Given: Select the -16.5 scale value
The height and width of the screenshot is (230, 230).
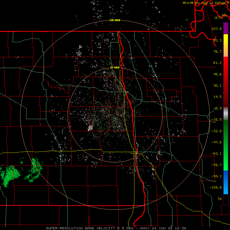Looking at the screenshot, I should [216, 120].
